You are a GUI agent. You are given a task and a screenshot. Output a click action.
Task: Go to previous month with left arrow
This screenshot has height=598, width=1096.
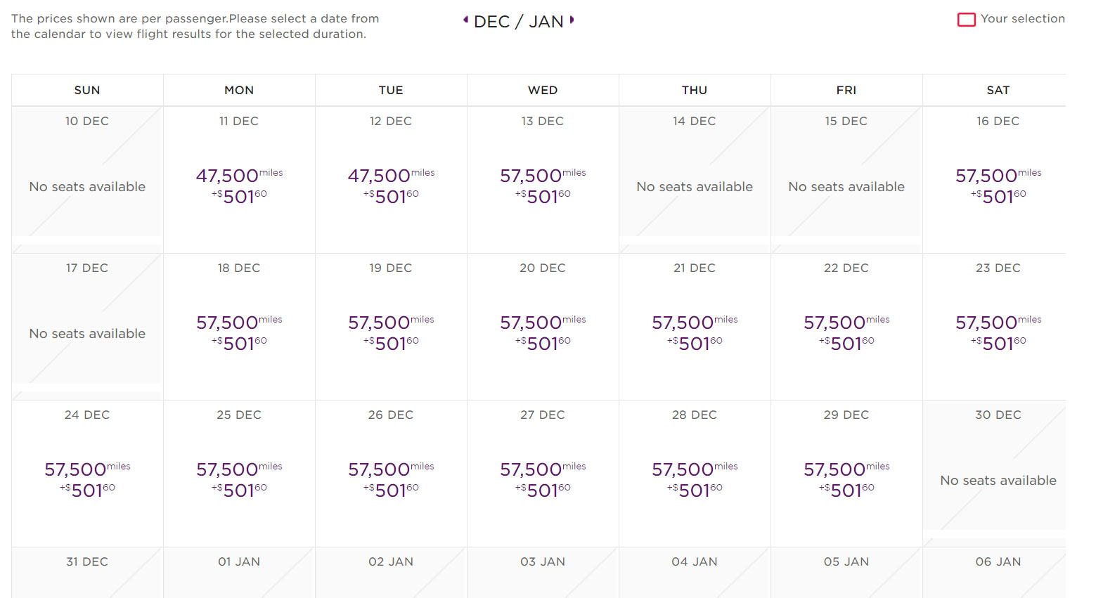tap(465, 20)
